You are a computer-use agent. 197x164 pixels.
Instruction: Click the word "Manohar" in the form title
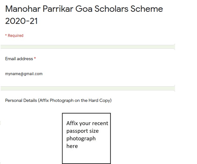point(23,9)
